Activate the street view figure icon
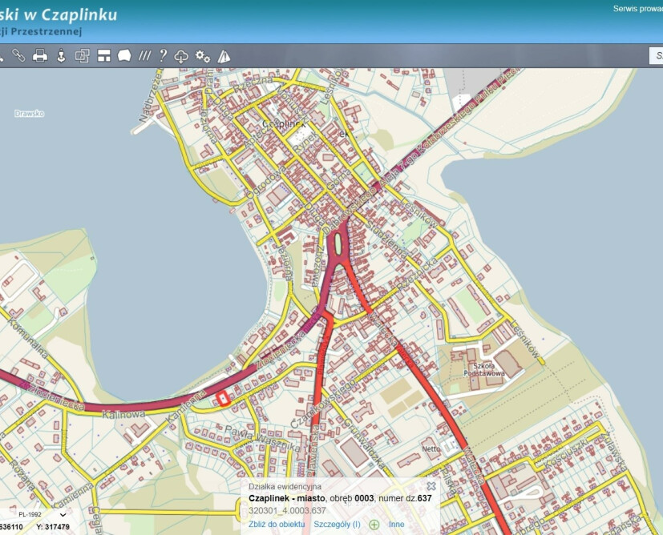 pyautogui.click(x=60, y=55)
